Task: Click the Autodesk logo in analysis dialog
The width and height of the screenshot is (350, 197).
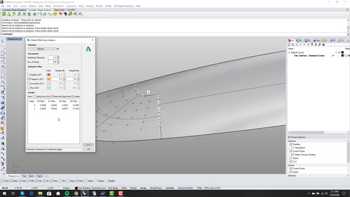Action: (x=89, y=49)
